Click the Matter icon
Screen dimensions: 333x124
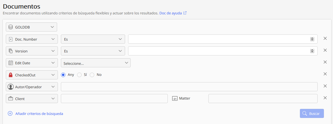(x=175, y=99)
